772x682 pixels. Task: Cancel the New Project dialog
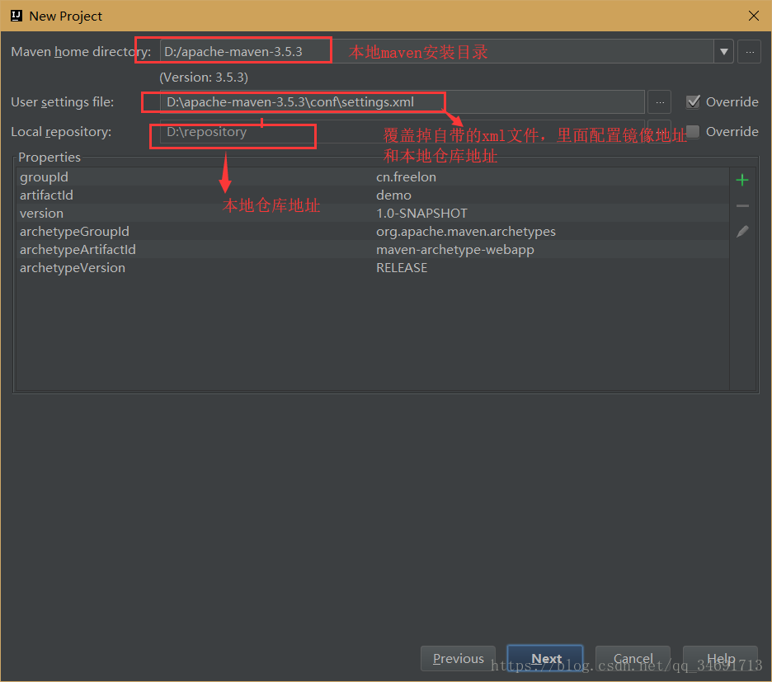click(633, 658)
